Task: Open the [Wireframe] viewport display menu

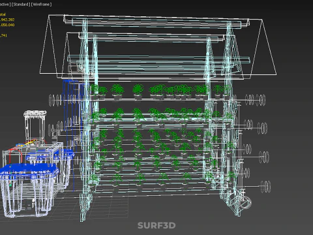Action: [x=42, y=5]
